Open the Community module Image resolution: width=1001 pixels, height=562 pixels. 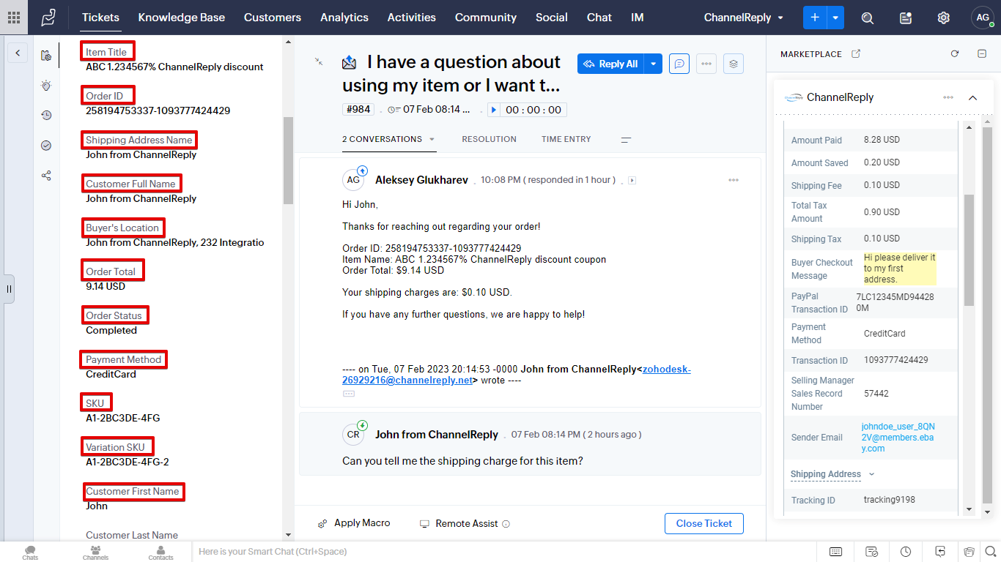click(486, 18)
